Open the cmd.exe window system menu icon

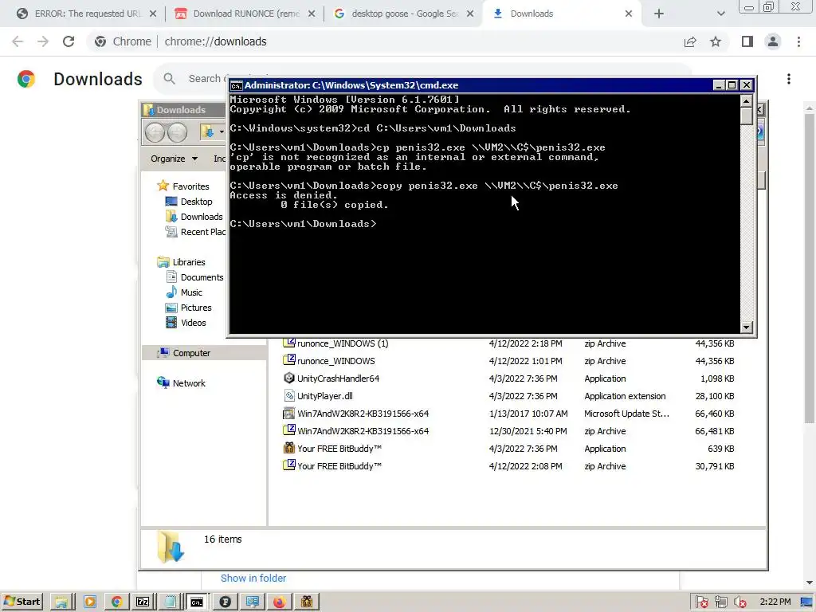[x=236, y=85]
